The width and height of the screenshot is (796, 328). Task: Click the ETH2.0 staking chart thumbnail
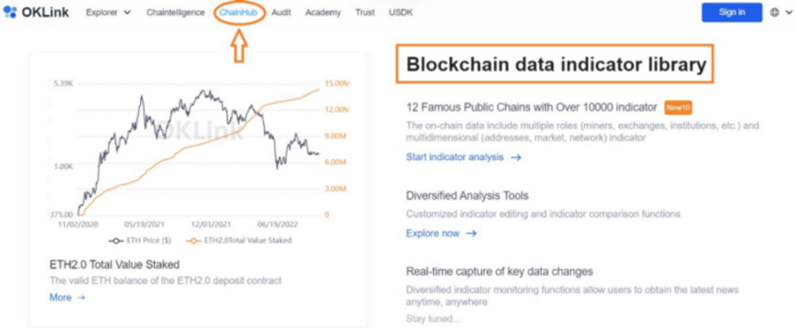tap(199, 151)
